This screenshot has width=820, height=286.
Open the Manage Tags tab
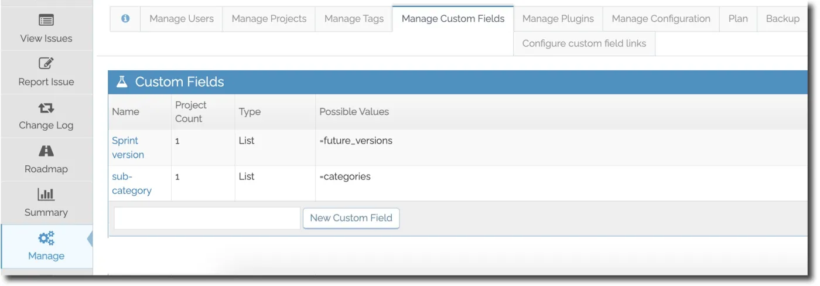[x=354, y=19]
